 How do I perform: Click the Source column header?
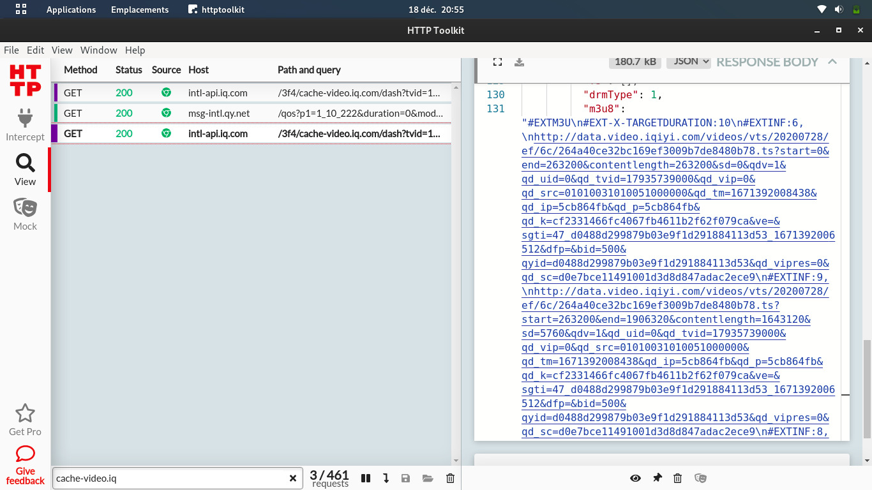click(x=167, y=70)
